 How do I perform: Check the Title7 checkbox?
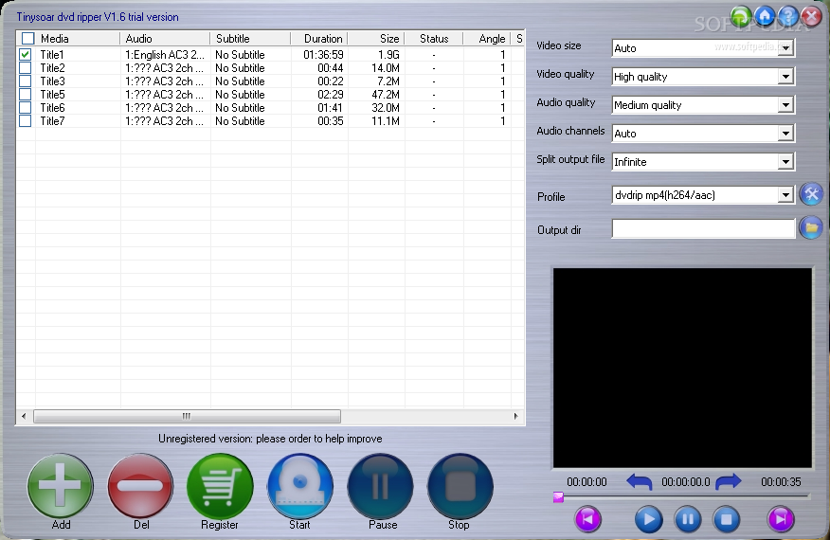click(x=25, y=120)
